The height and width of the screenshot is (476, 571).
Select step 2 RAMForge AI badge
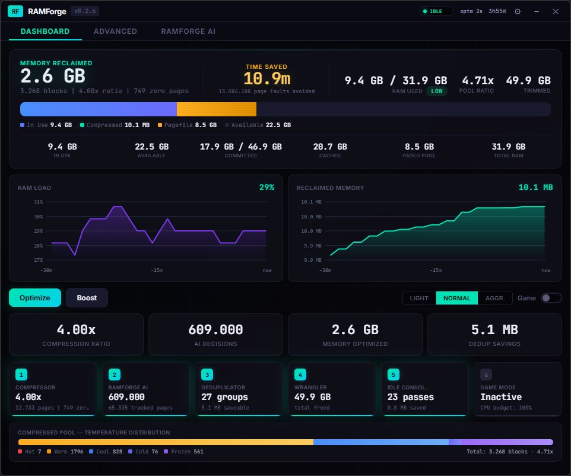click(x=115, y=375)
